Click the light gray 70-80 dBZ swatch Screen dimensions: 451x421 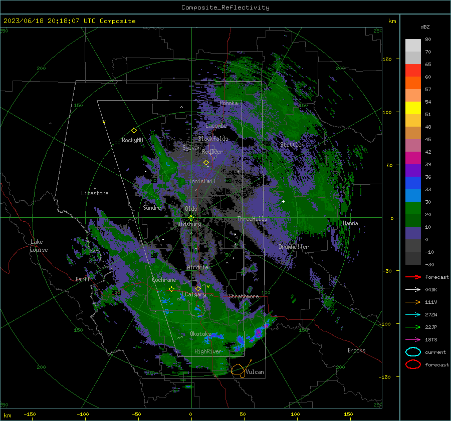pyautogui.click(x=413, y=46)
